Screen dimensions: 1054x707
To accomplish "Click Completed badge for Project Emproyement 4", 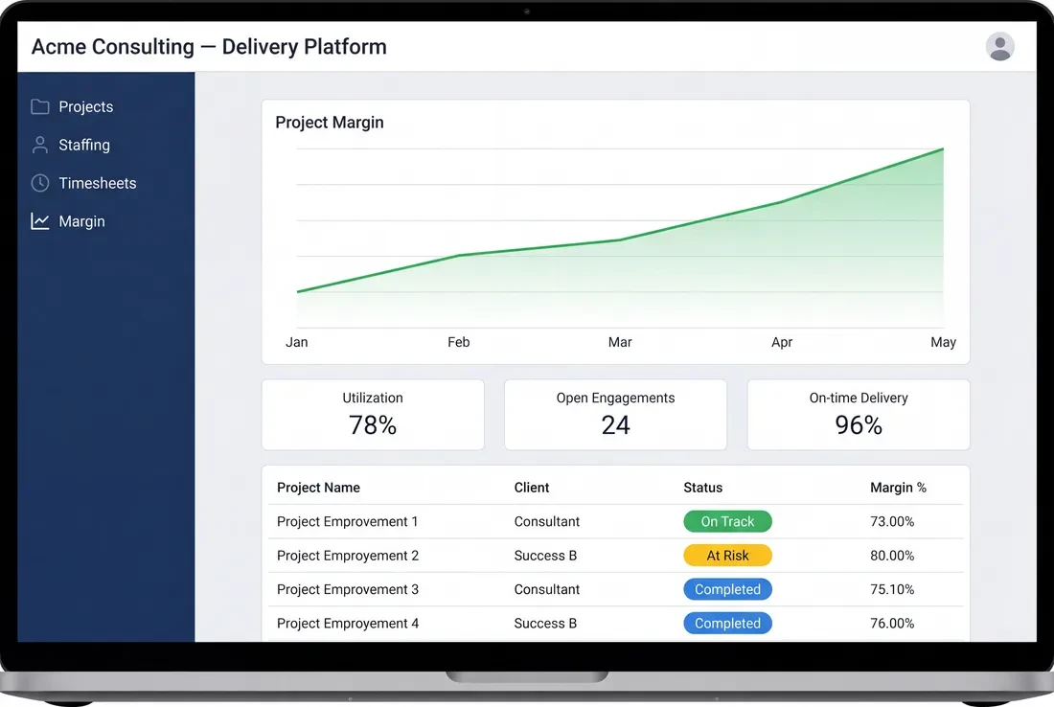I will 727,624.
